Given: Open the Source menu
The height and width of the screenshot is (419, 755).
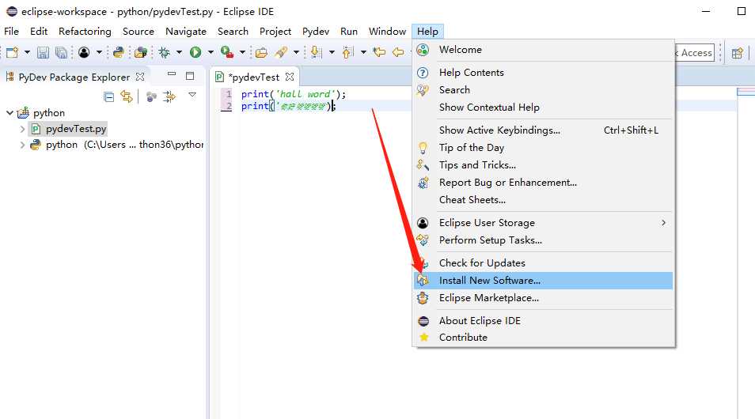Looking at the screenshot, I should click(138, 32).
